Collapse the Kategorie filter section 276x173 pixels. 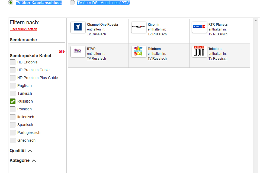[x=34, y=161]
